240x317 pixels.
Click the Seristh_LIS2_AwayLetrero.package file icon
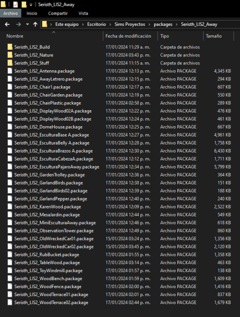point(10,79)
